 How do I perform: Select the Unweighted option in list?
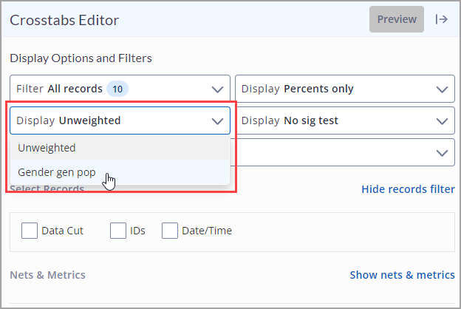tap(120, 148)
